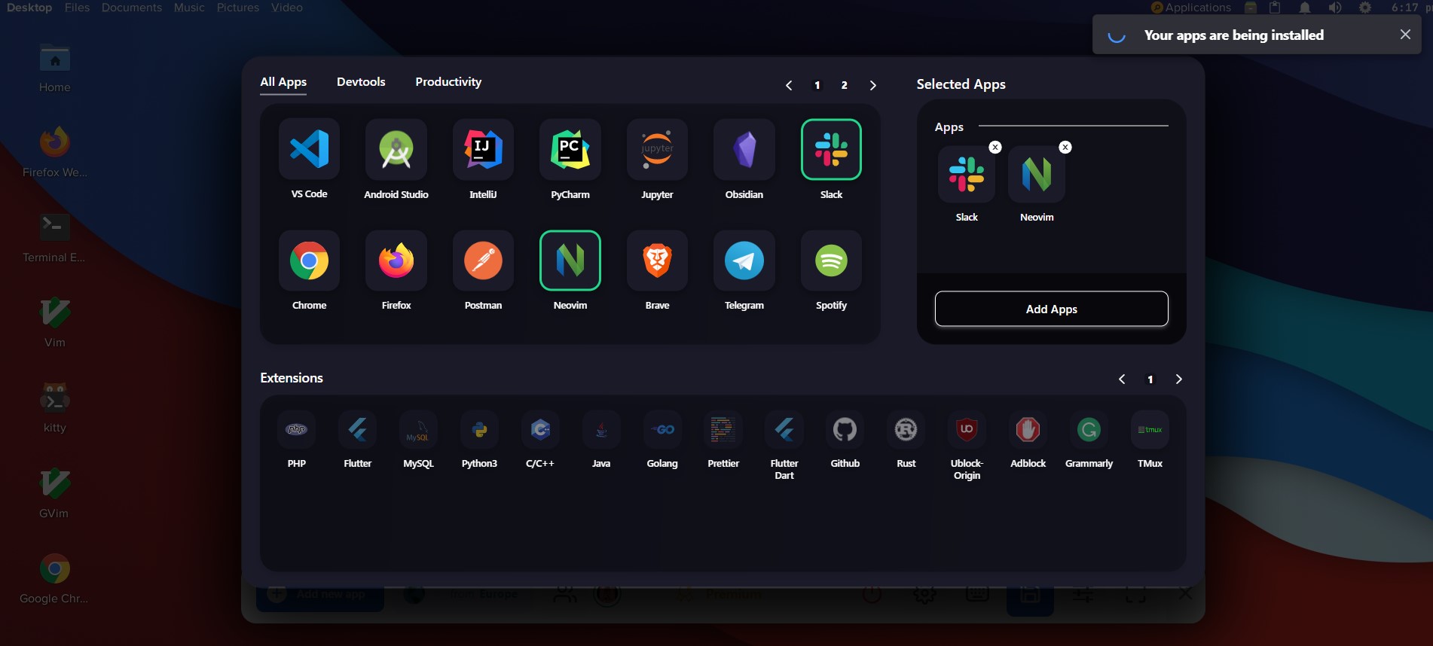Screen dimensions: 1433x646
Task: Open the kitty desktop shortcut
Action: [x=55, y=407]
